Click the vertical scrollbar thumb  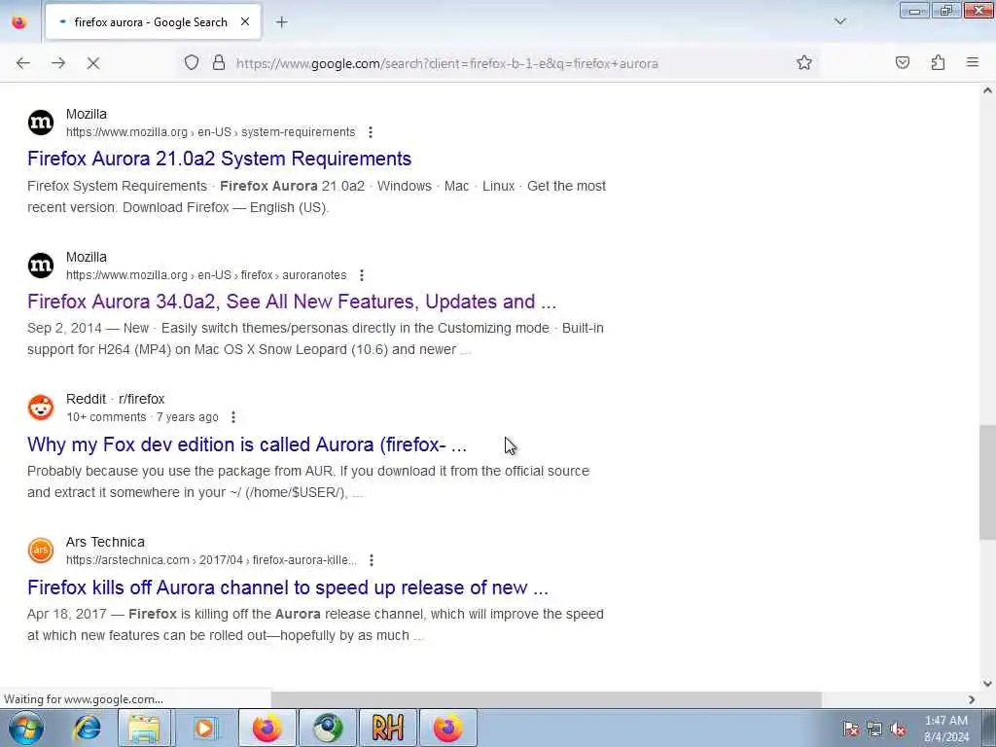coord(987,482)
